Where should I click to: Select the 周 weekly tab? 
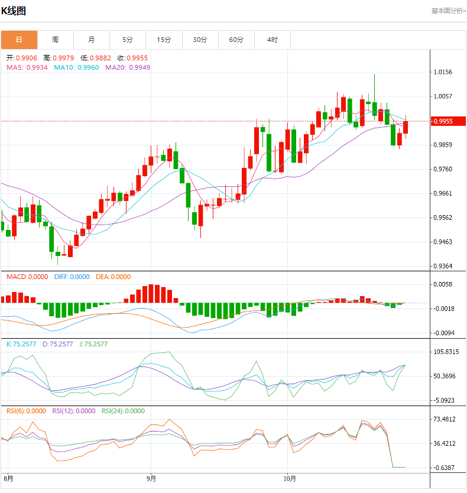(55, 40)
